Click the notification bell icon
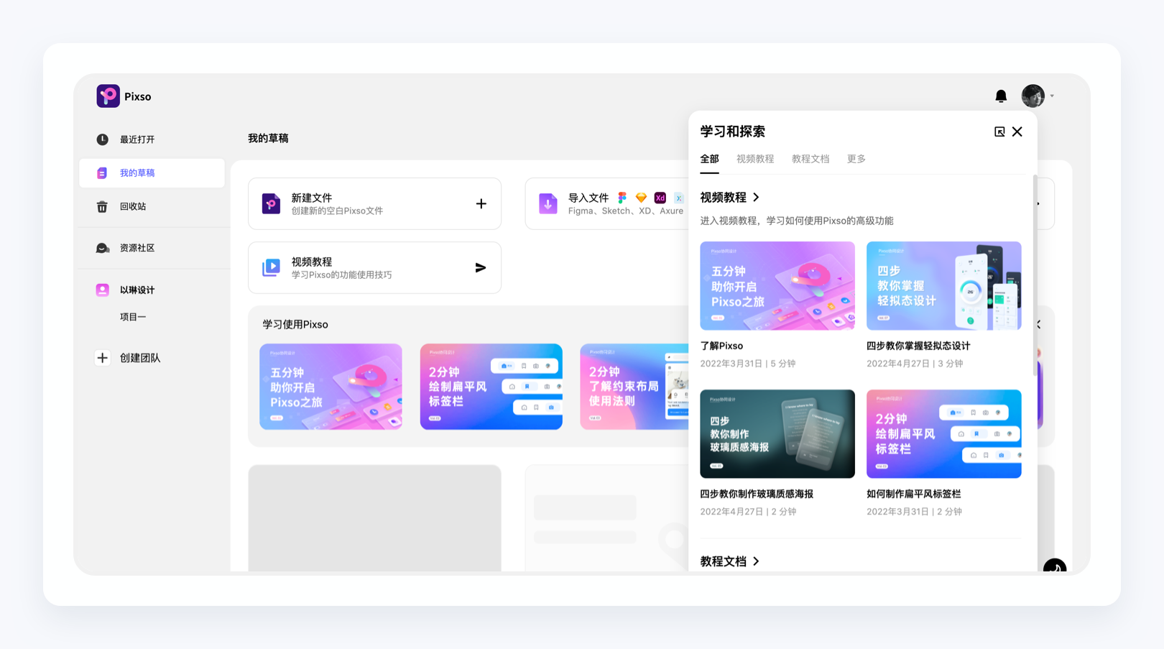 coord(1000,96)
